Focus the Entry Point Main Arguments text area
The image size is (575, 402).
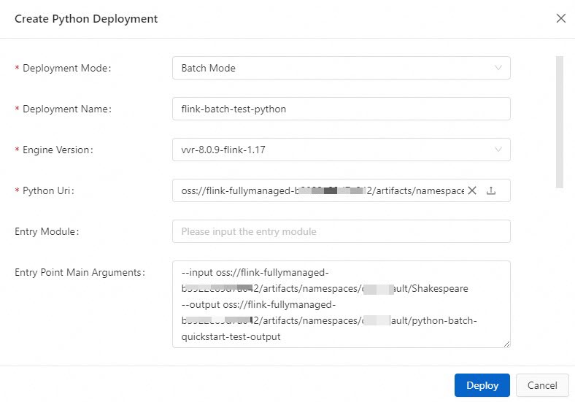(341, 304)
